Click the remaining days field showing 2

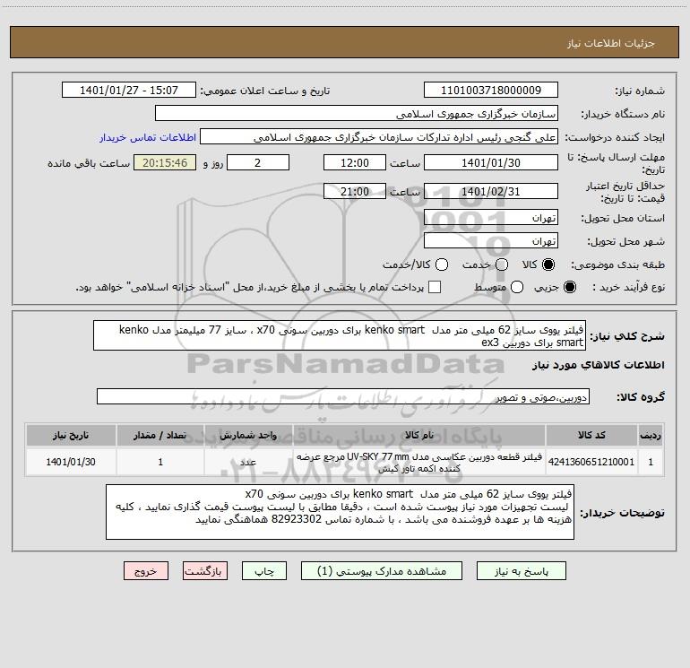pos(258,162)
